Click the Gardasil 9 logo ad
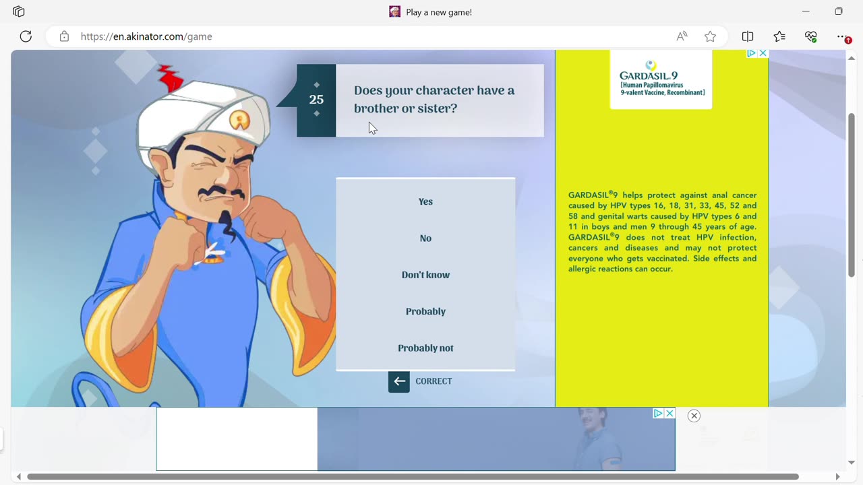The image size is (863, 485). (661, 79)
